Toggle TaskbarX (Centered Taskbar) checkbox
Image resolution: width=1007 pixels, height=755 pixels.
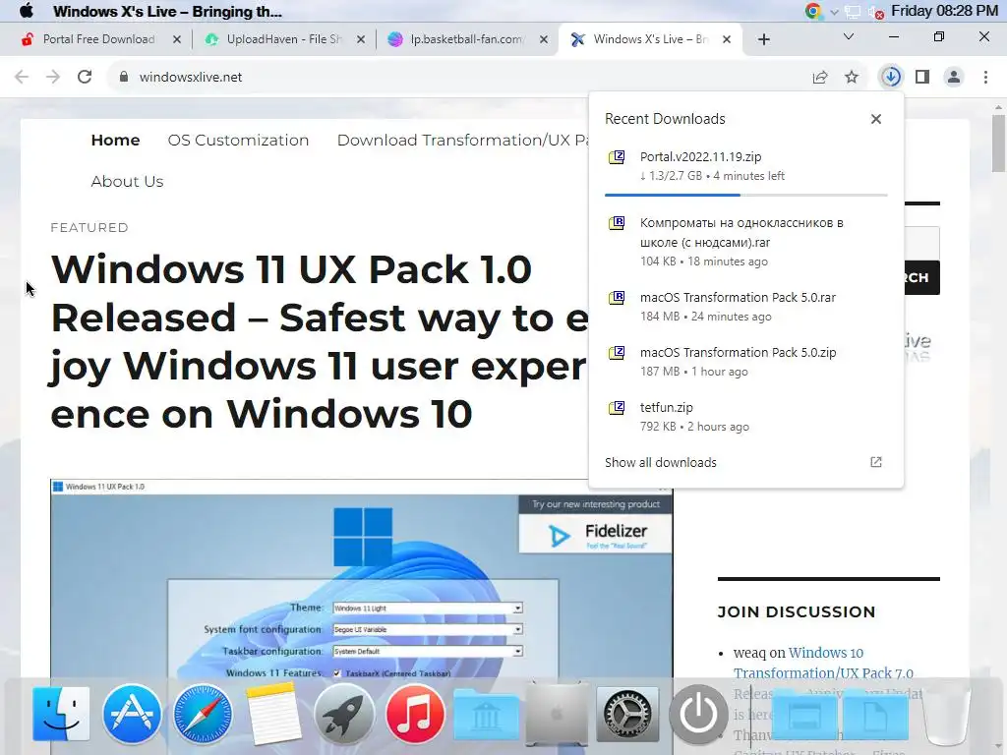pos(337,672)
